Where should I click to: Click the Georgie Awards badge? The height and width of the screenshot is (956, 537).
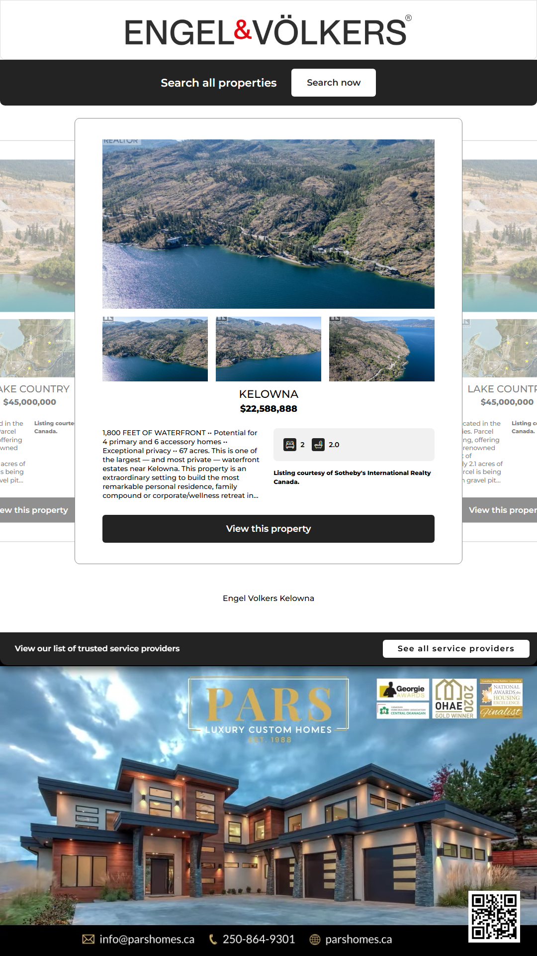point(403,690)
